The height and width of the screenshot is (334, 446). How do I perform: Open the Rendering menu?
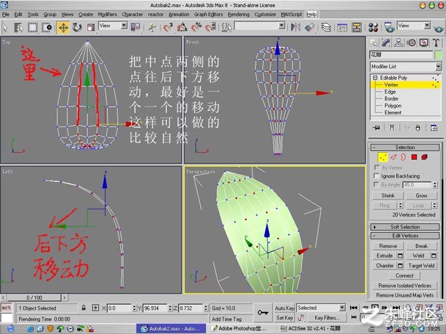pyautogui.click(x=238, y=14)
